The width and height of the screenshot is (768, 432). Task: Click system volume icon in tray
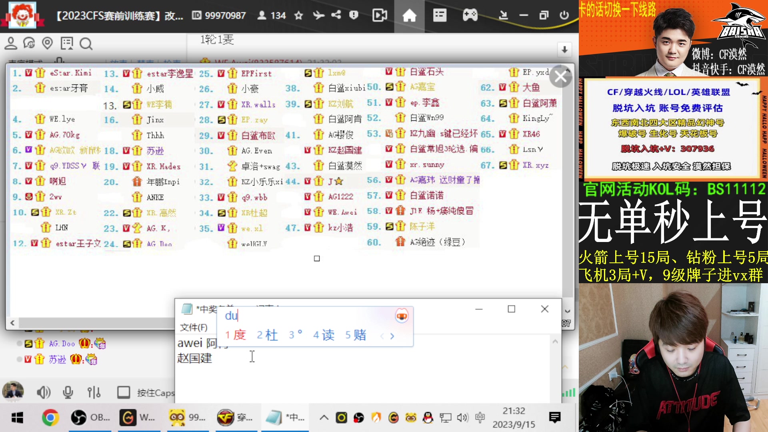(x=462, y=418)
